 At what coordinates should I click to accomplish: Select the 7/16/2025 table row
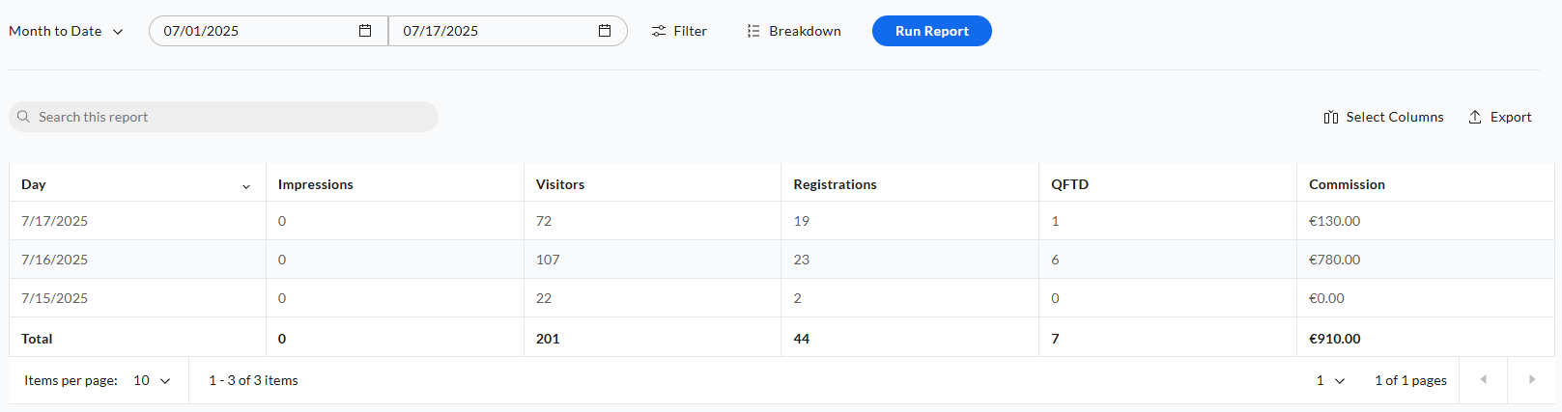pos(781,260)
